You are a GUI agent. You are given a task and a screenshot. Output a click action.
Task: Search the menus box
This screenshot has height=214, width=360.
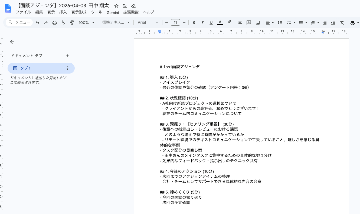coord(19,23)
